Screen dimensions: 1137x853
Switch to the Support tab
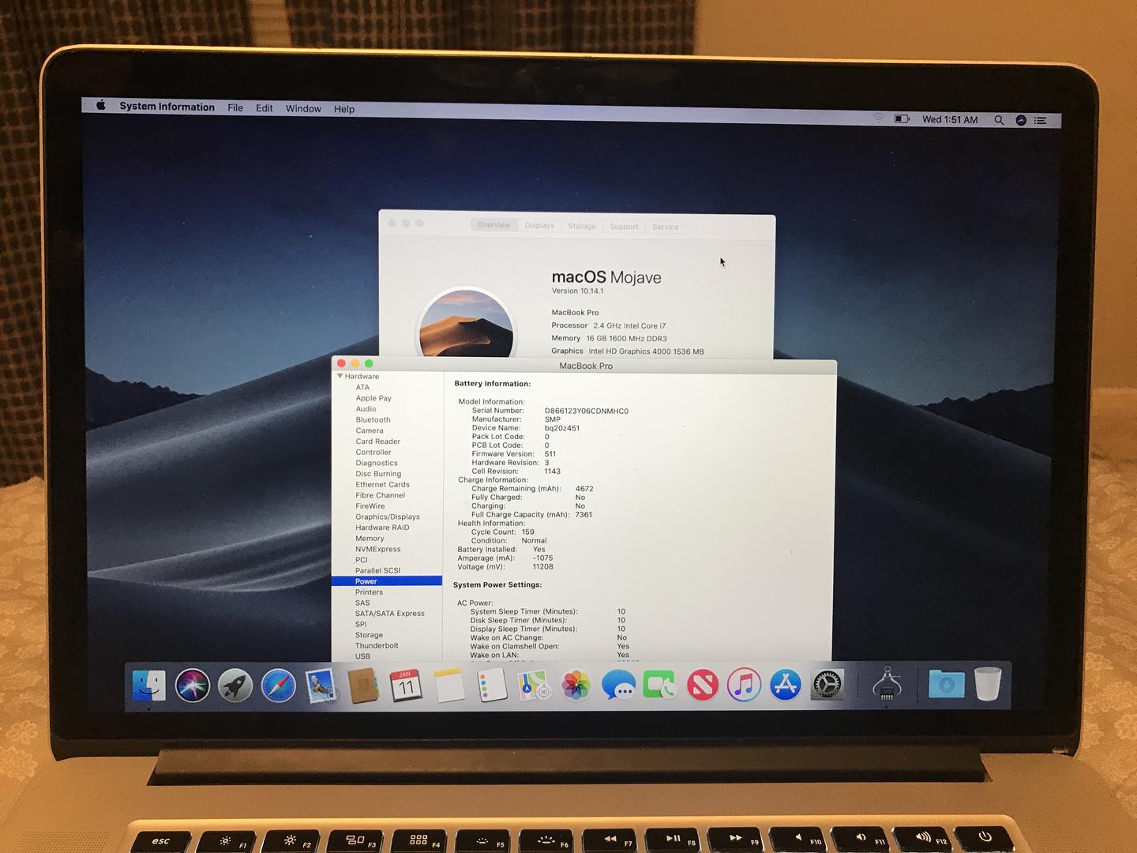pyautogui.click(x=624, y=227)
